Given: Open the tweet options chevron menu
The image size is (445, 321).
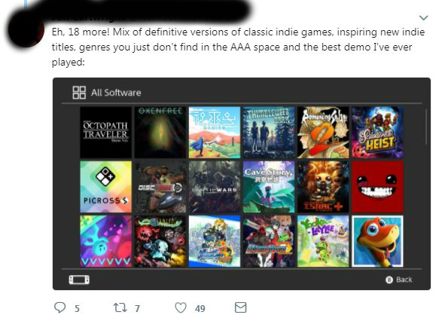Looking at the screenshot, I should (x=423, y=17).
